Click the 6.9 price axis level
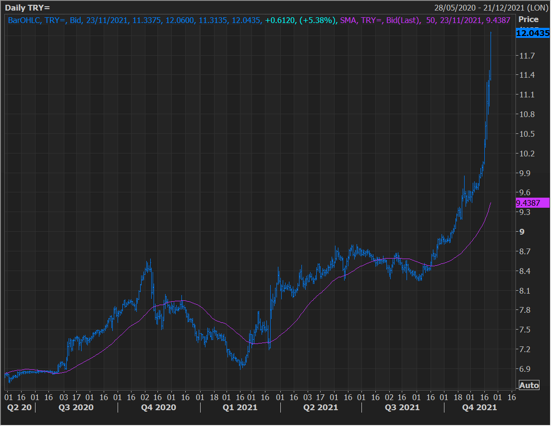This screenshot has width=551, height=426. (525, 369)
